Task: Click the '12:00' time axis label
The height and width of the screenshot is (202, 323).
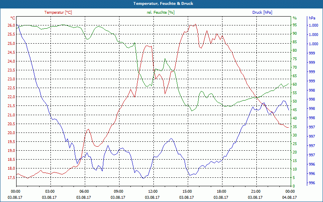Action: (x=153, y=191)
